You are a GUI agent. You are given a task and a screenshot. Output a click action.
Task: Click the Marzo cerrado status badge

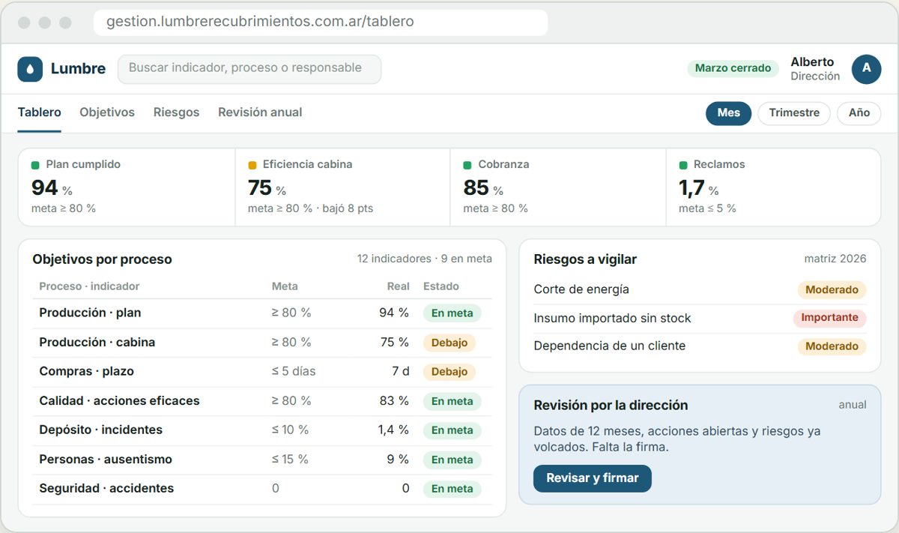(733, 68)
